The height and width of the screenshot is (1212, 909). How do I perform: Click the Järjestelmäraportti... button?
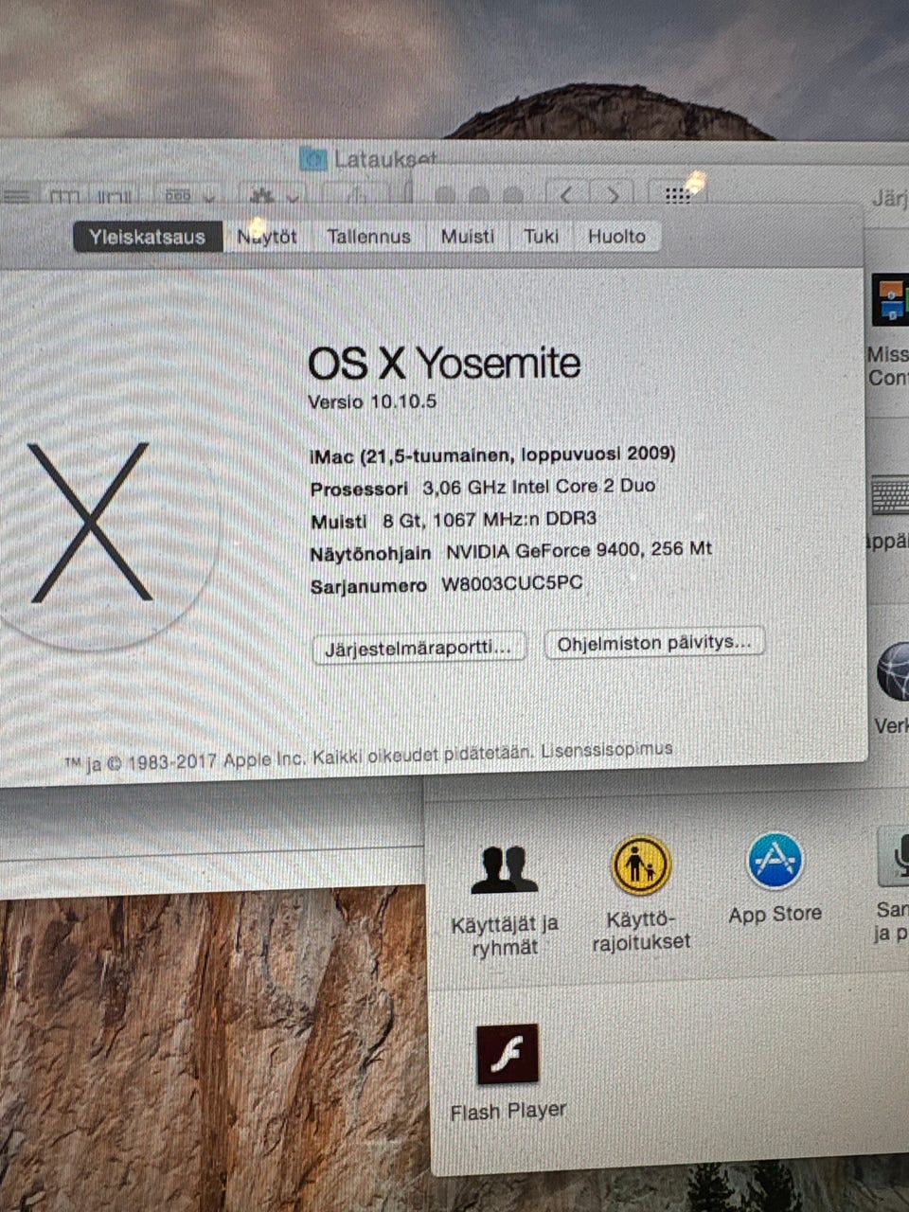click(x=419, y=648)
